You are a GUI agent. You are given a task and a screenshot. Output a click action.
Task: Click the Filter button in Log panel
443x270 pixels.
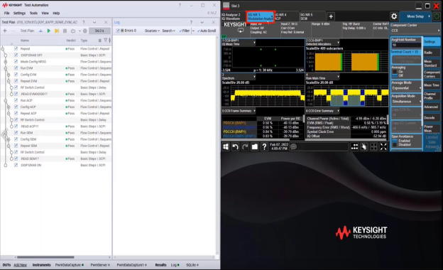(x=184, y=31)
